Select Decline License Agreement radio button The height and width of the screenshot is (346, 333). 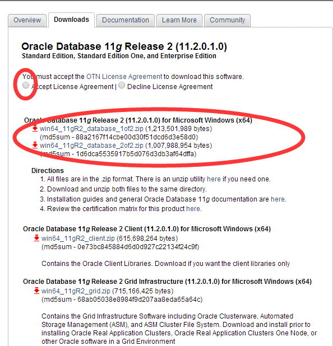(x=122, y=85)
